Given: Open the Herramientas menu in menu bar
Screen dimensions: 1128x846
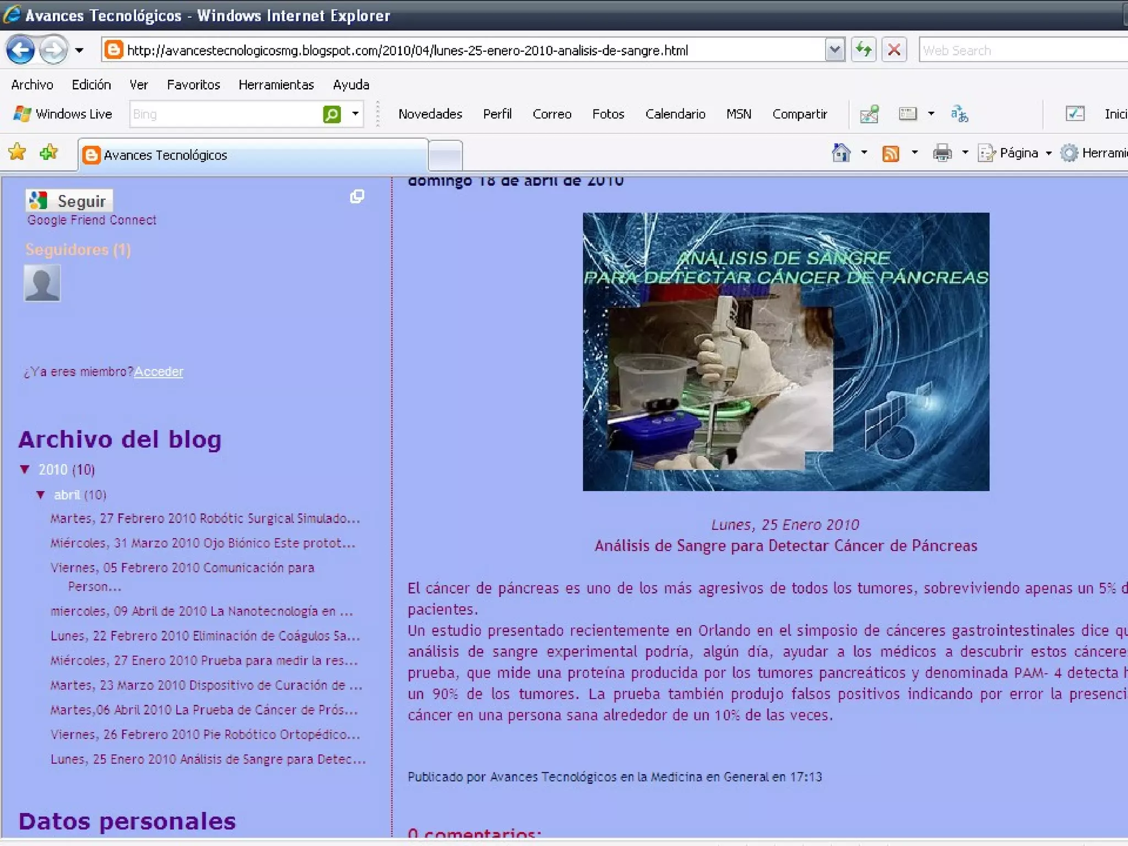Looking at the screenshot, I should point(276,85).
